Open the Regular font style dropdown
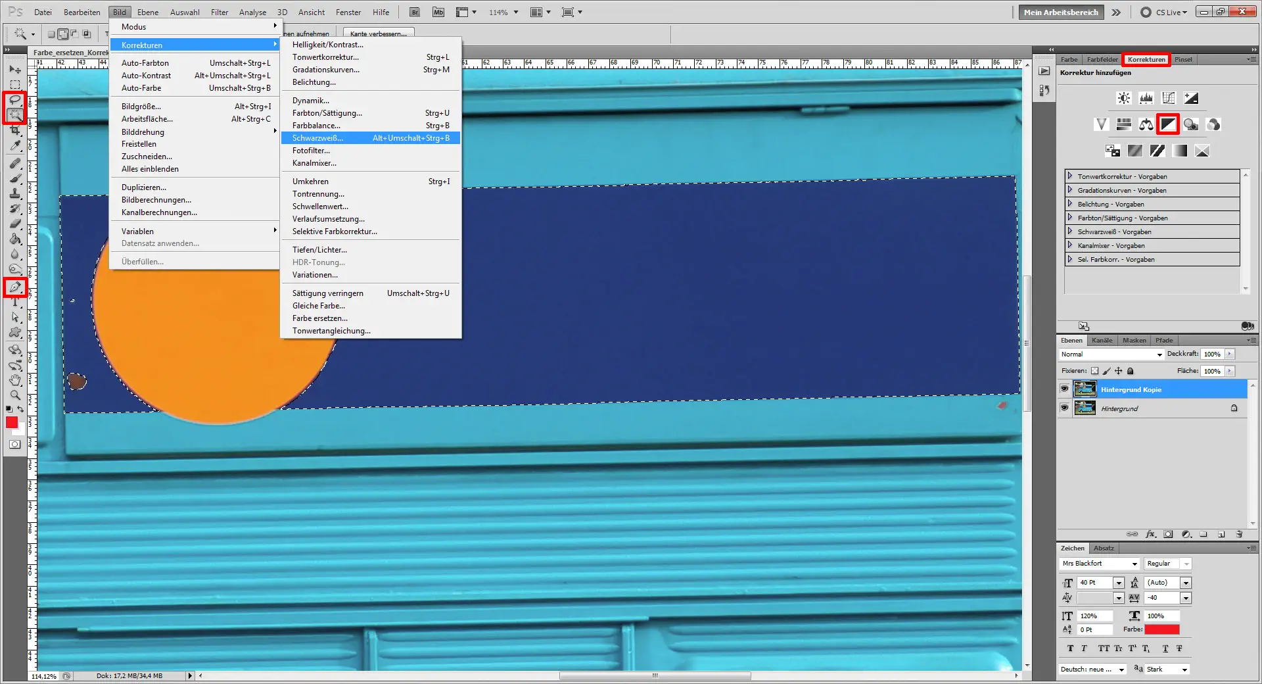 [1167, 564]
